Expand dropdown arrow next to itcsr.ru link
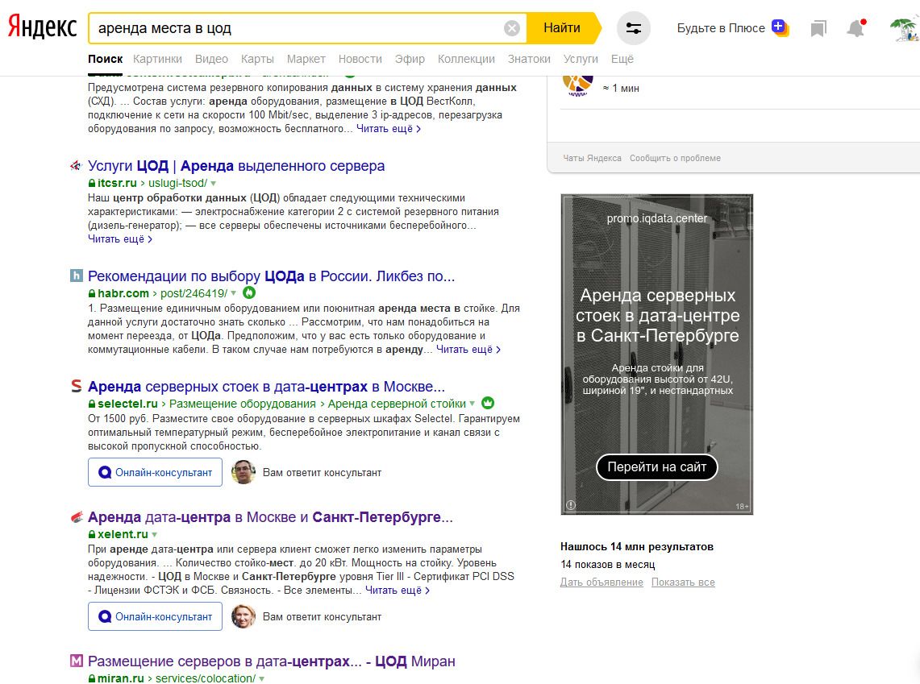Screen dimensions: 920x684 (213, 184)
